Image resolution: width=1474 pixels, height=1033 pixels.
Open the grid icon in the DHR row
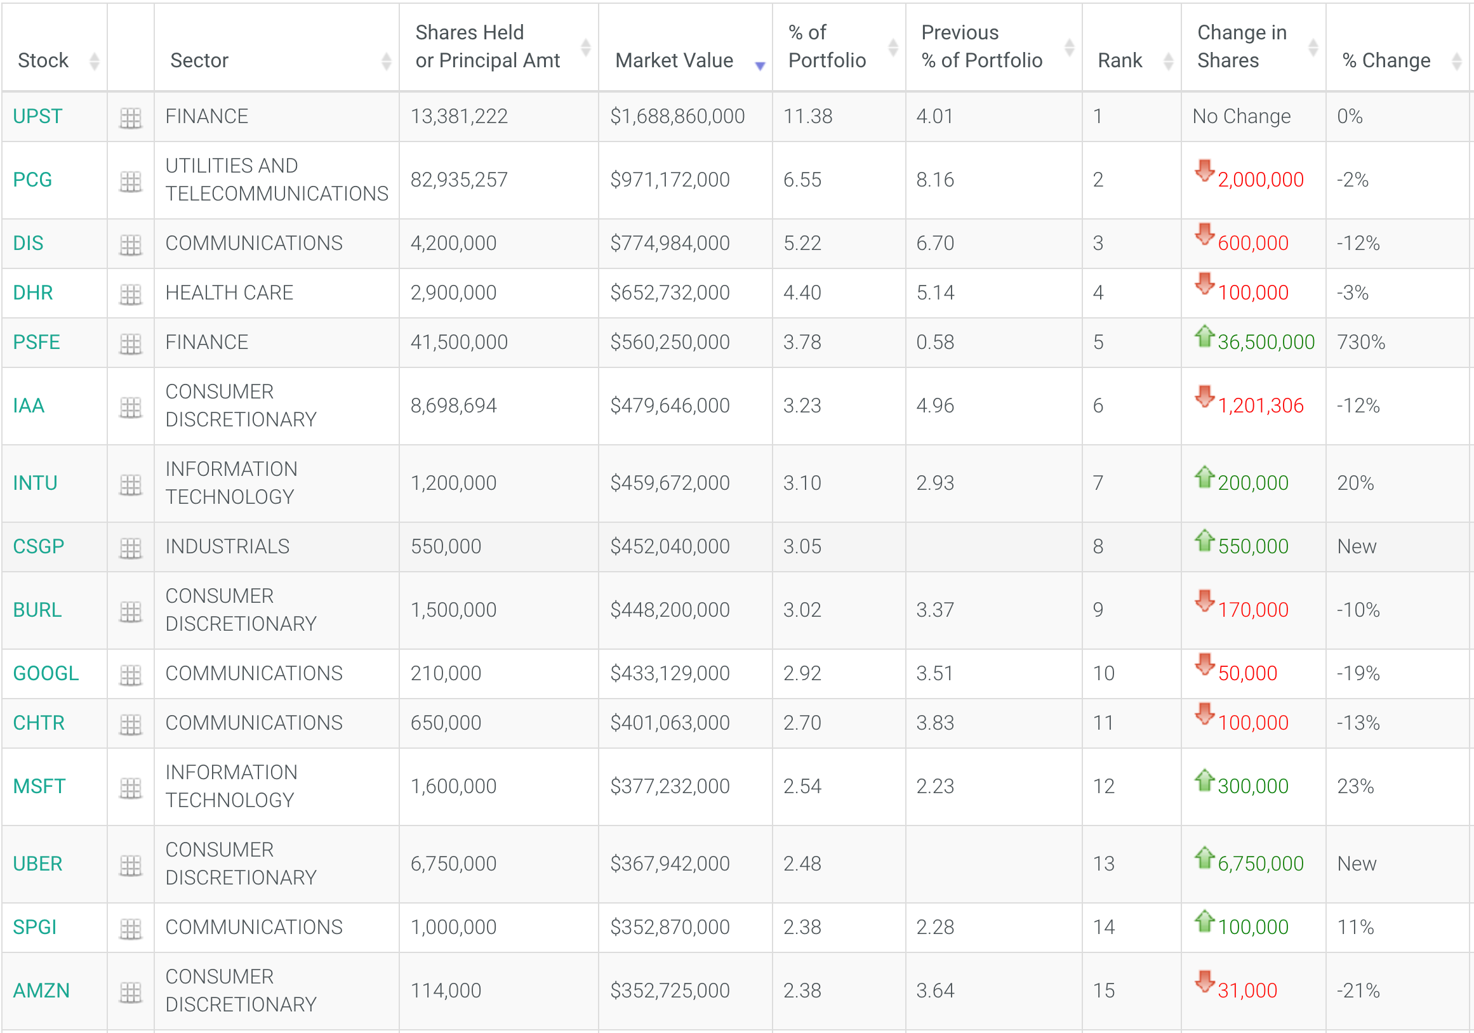pyautogui.click(x=130, y=294)
